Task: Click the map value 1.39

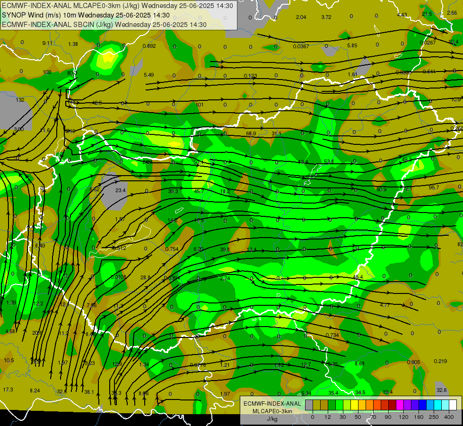Action: click(11, 302)
